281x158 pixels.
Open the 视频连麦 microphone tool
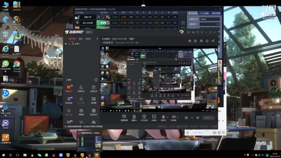pos(68,100)
